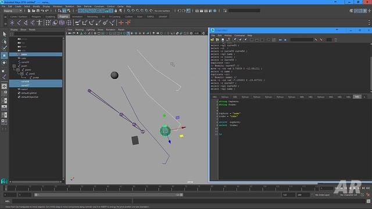Click the MEL command line label
The image size is (372, 209).
point(8,201)
